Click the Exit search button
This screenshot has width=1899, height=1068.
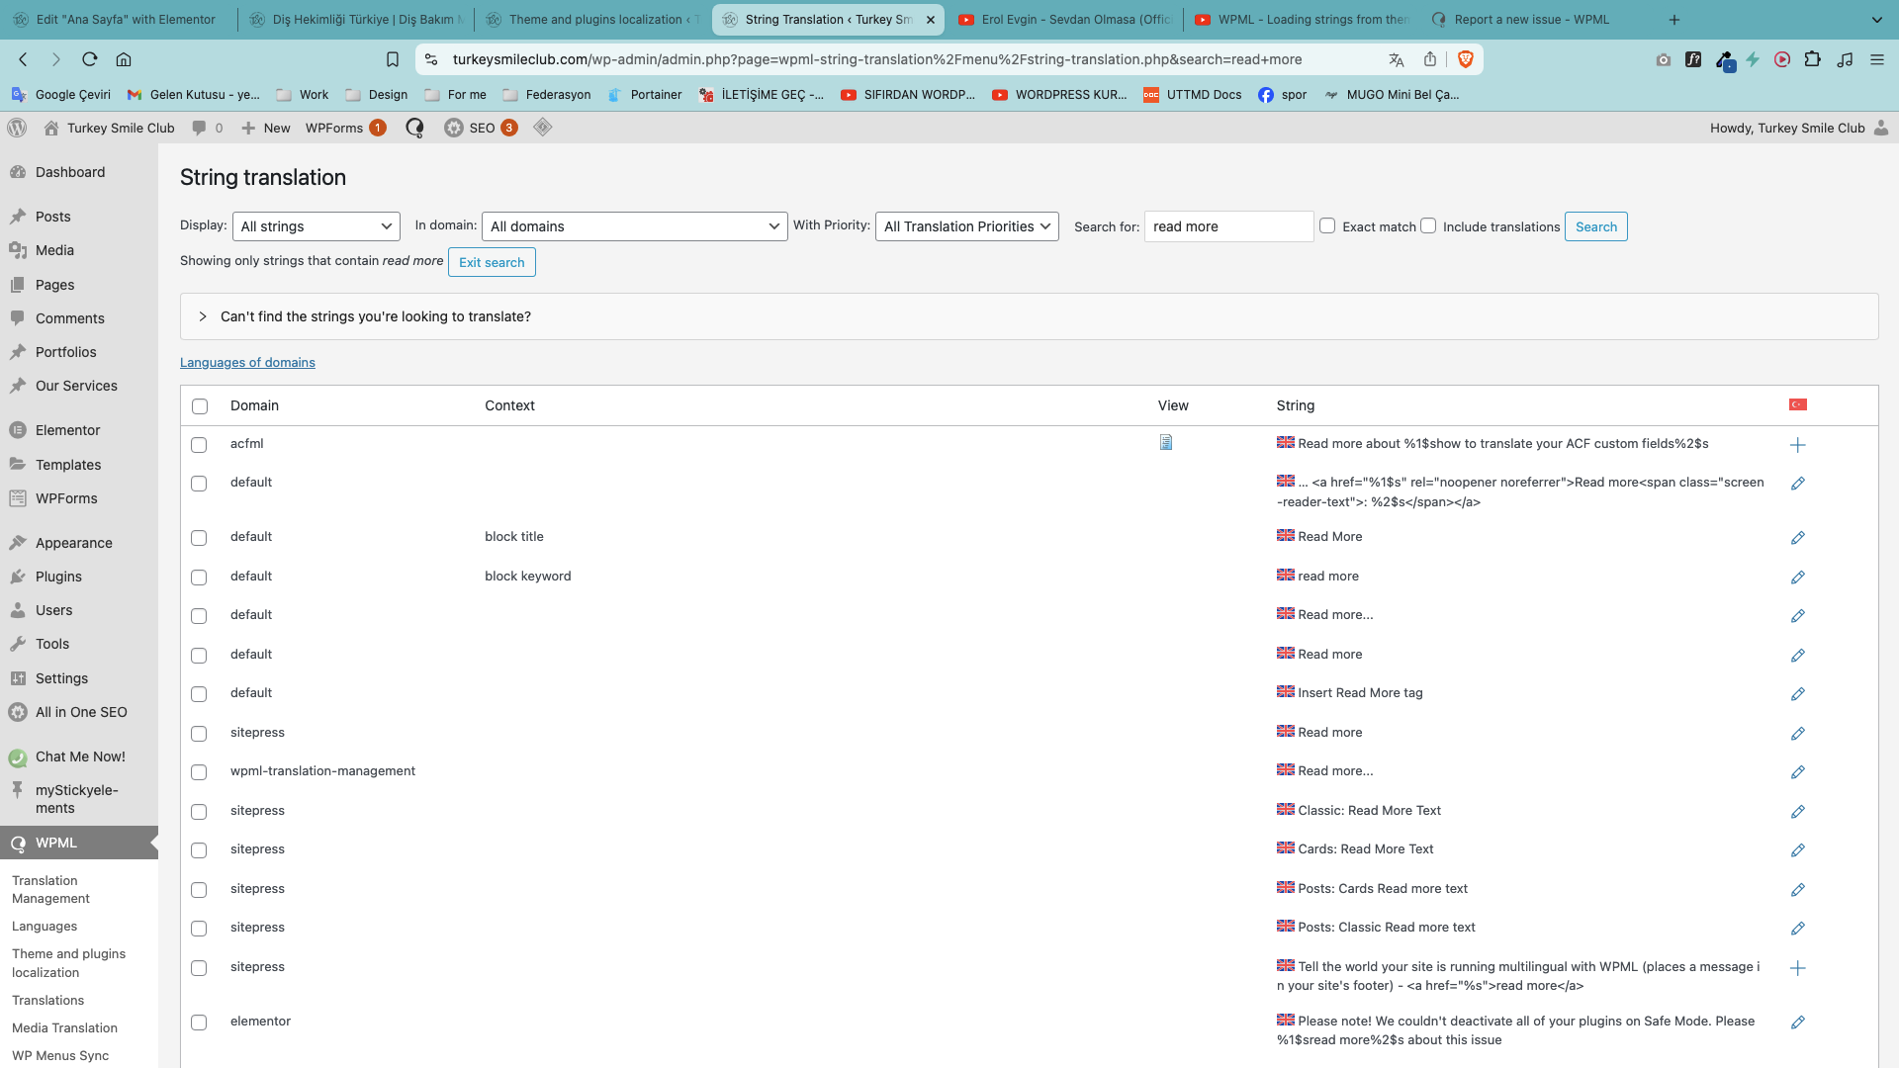pyautogui.click(x=492, y=262)
